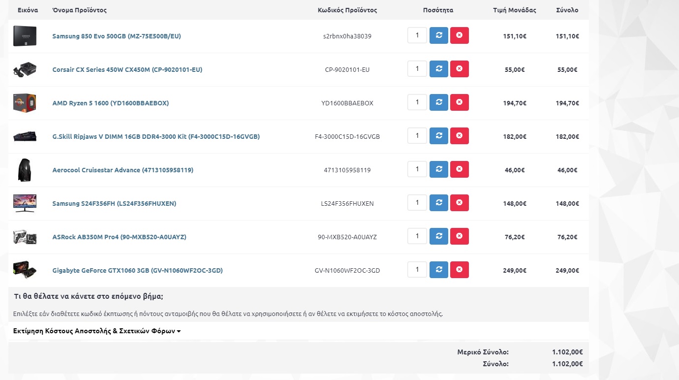
Task: Expand Εκτίμηση Κόστους Αποστολής & Σχετικών Φόρων
Action: click(97, 331)
